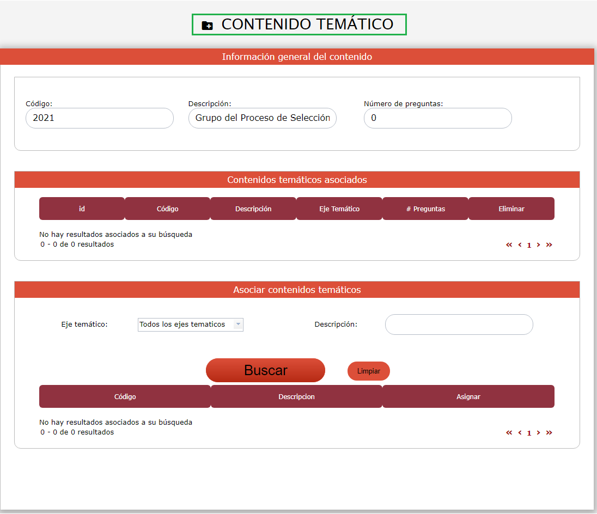Image resolution: width=597 pixels, height=514 pixels.
Task: Jump to last page of associated contents table
Action: pos(549,245)
